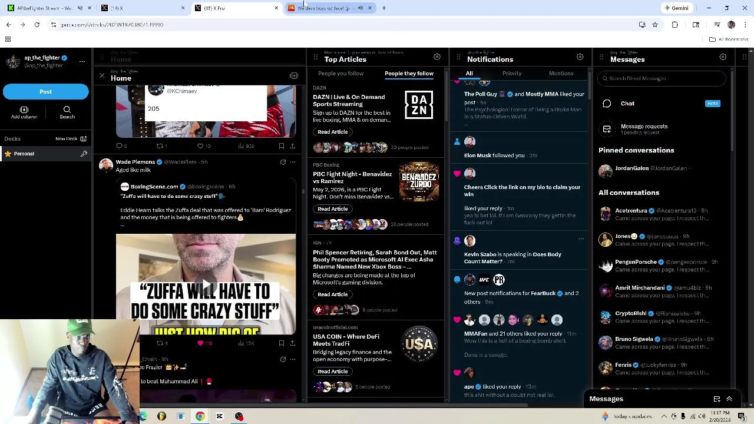Open All Bookmarks folder
This screenshot has width=754, height=424.
(729, 39)
